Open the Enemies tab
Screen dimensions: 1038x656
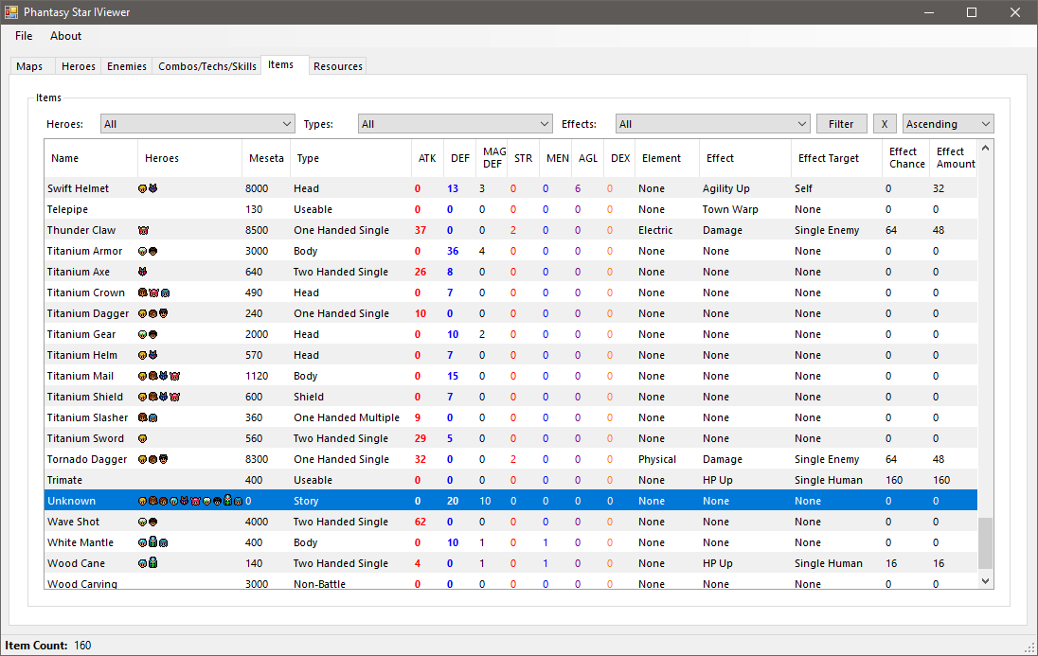click(x=127, y=66)
